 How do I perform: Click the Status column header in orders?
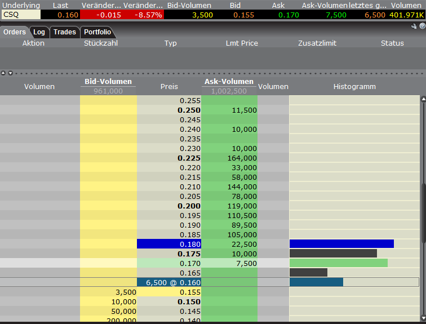coord(392,43)
